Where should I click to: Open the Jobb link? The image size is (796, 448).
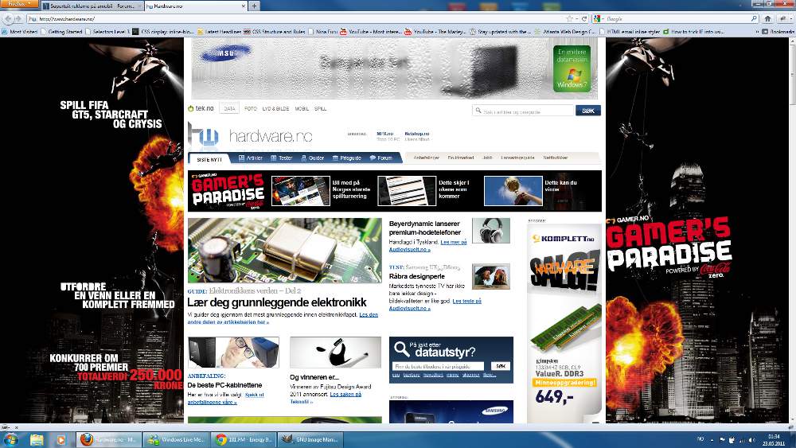click(x=487, y=158)
